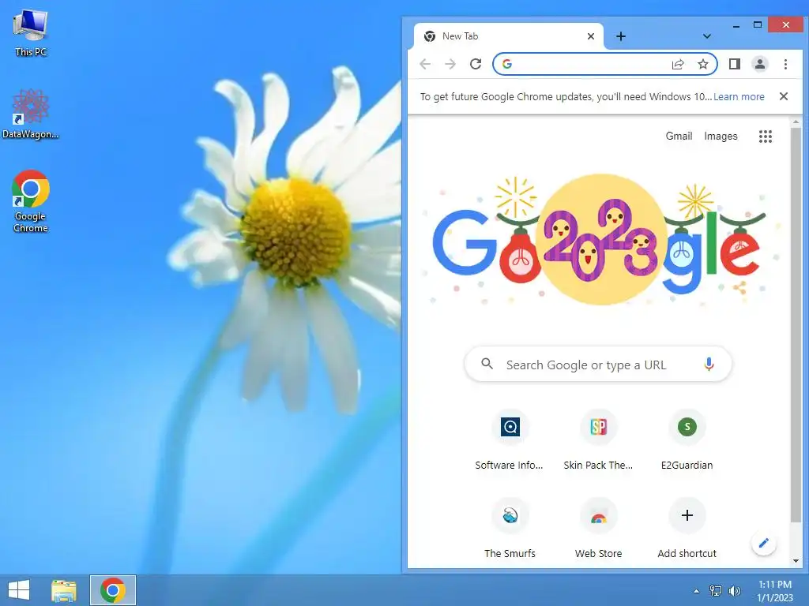Select the New Tab tab
809x606 pixels.
(x=508, y=36)
